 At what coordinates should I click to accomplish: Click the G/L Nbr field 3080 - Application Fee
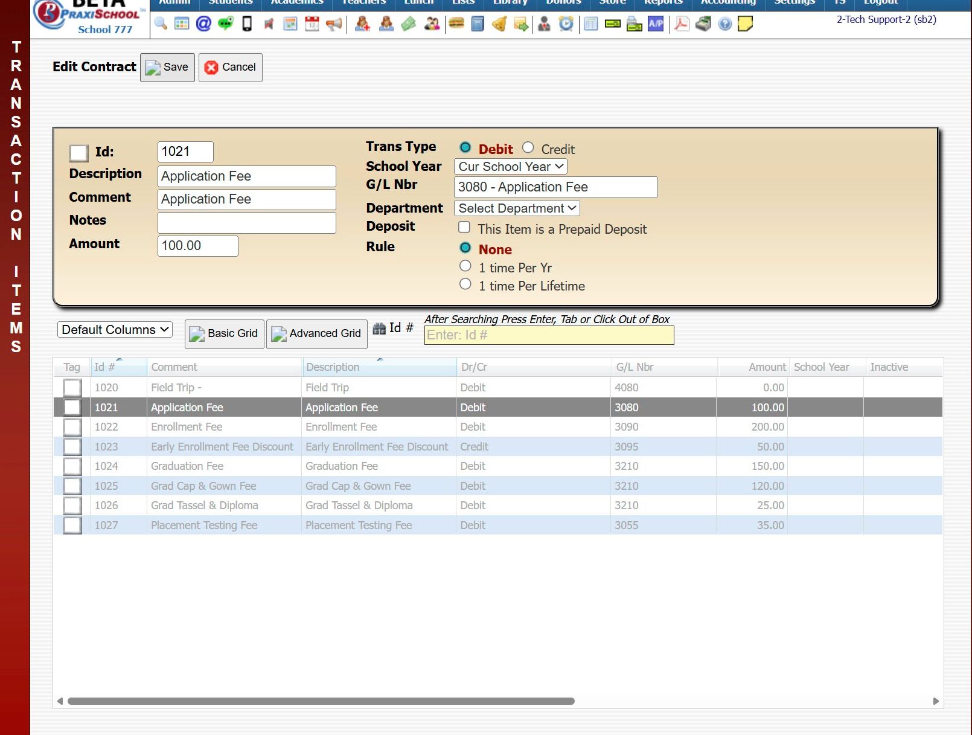[x=555, y=187]
